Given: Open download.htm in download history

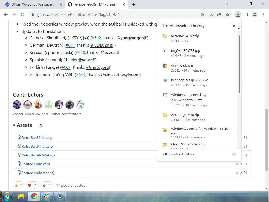Looking at the screenshot, I should [x=198, y=68].
